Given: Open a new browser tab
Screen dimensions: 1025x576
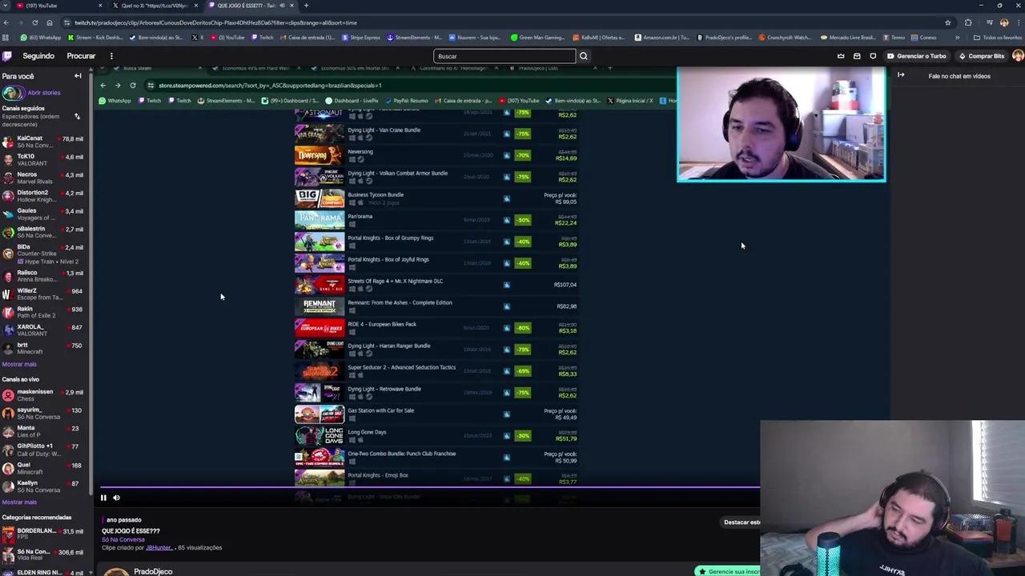Looking at the screenshot, I should click(x=306, y=6).
